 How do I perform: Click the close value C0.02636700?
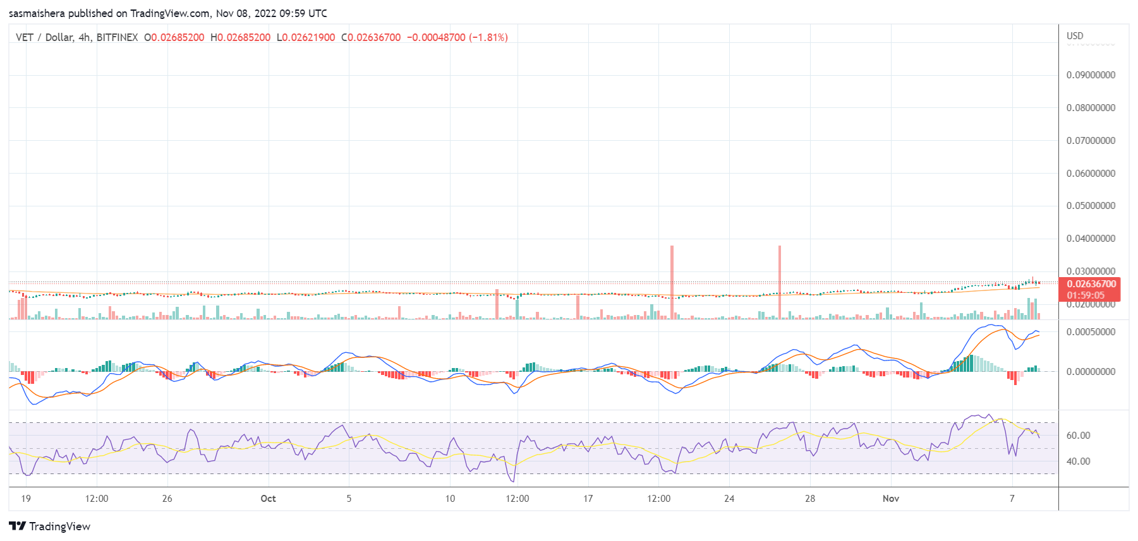pyautogui.click(x=371, y=37)
